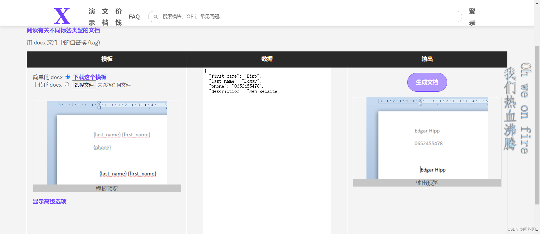Expand 显示高级选项 advanced options
This screenshot has width=540, height=234.
point(49,201)
